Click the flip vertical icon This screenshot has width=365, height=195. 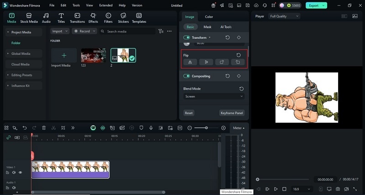(206, 62)
